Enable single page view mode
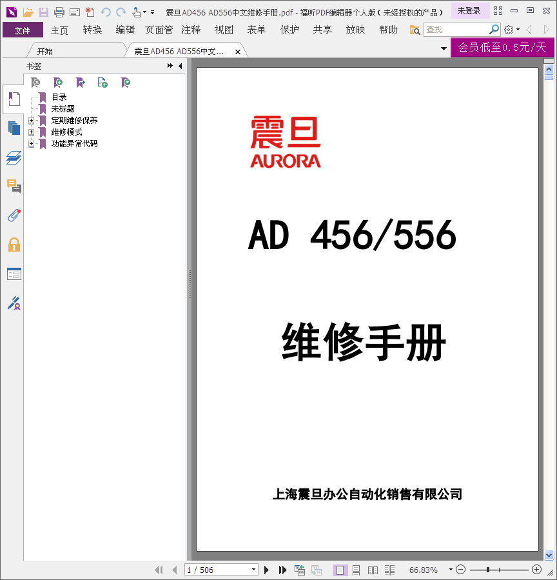The width and height of the screenshot is (557, 580). tap(340, 570)
